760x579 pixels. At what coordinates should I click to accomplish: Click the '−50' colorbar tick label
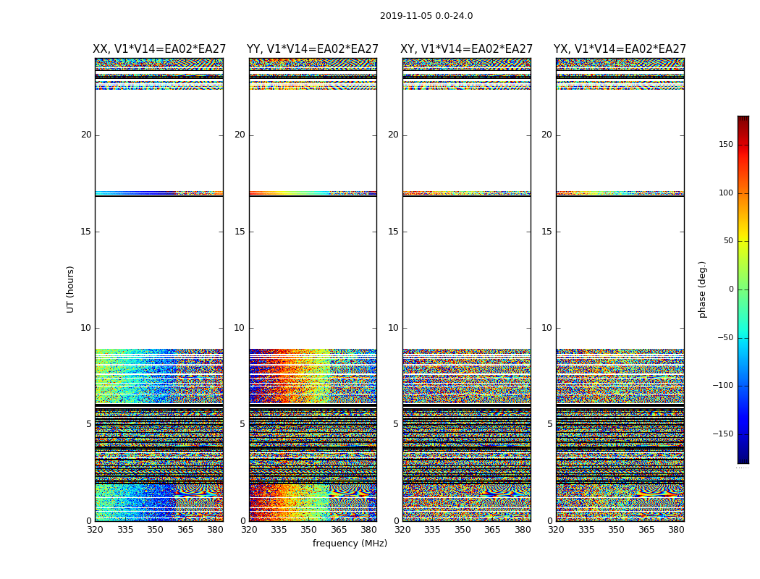point(725,337)
